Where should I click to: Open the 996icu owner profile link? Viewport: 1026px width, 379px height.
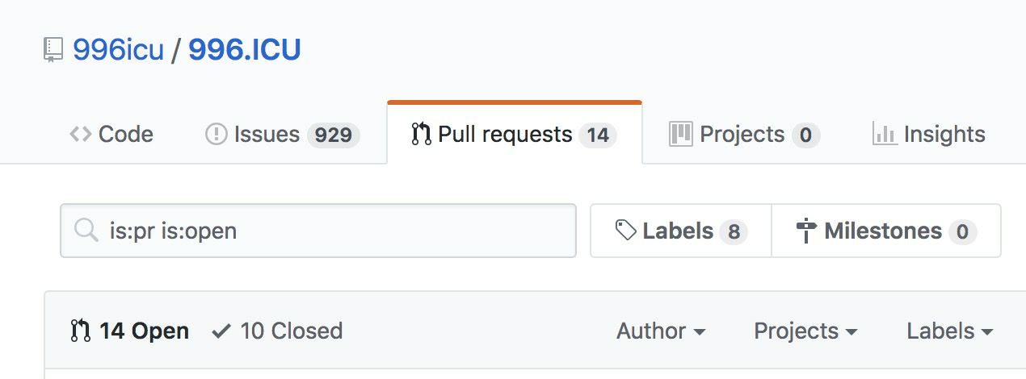click(x=118, y=50)
